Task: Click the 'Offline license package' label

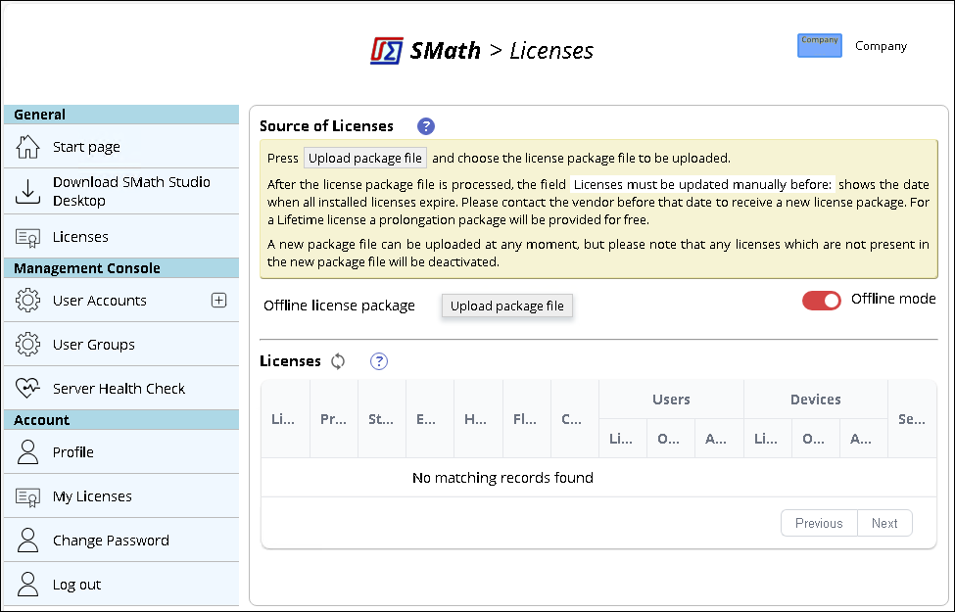Action: click(339, 306)
